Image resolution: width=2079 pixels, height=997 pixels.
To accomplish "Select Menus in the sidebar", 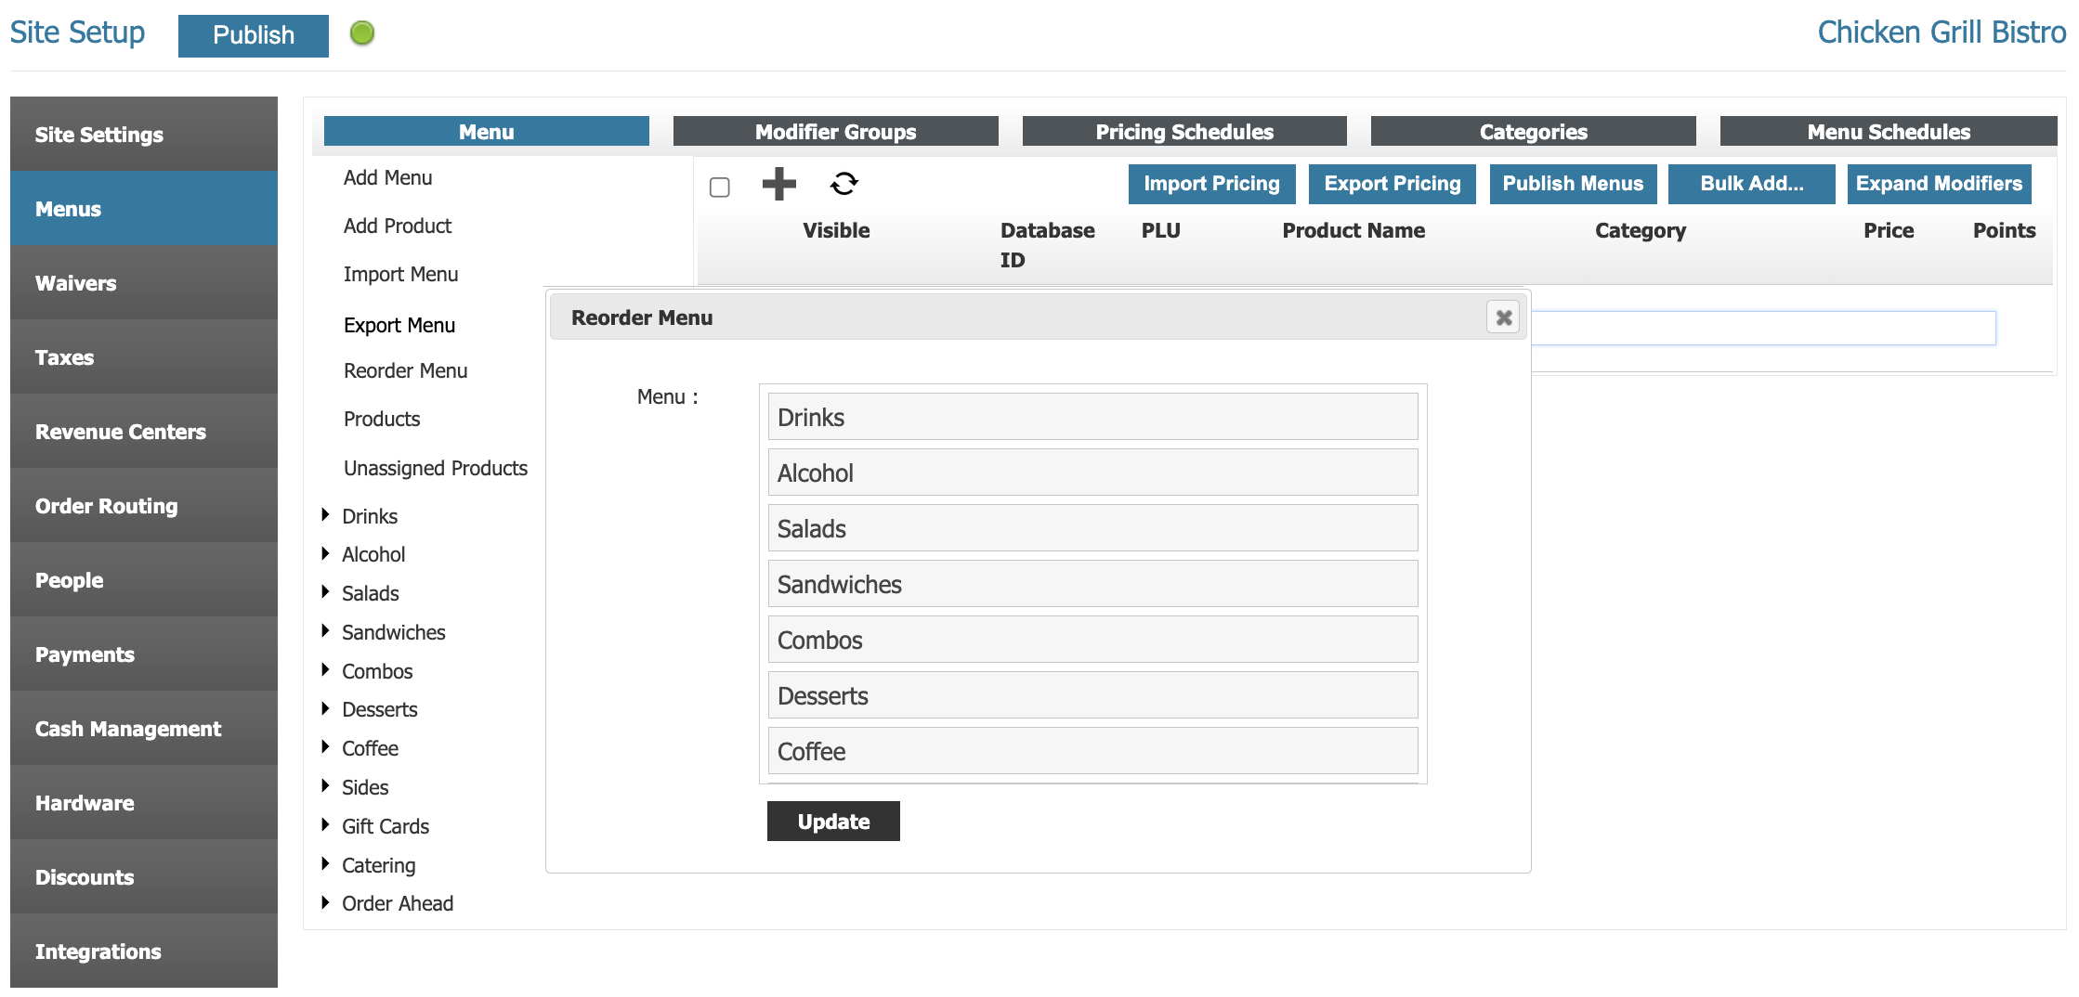I will [x=144, y=208].
